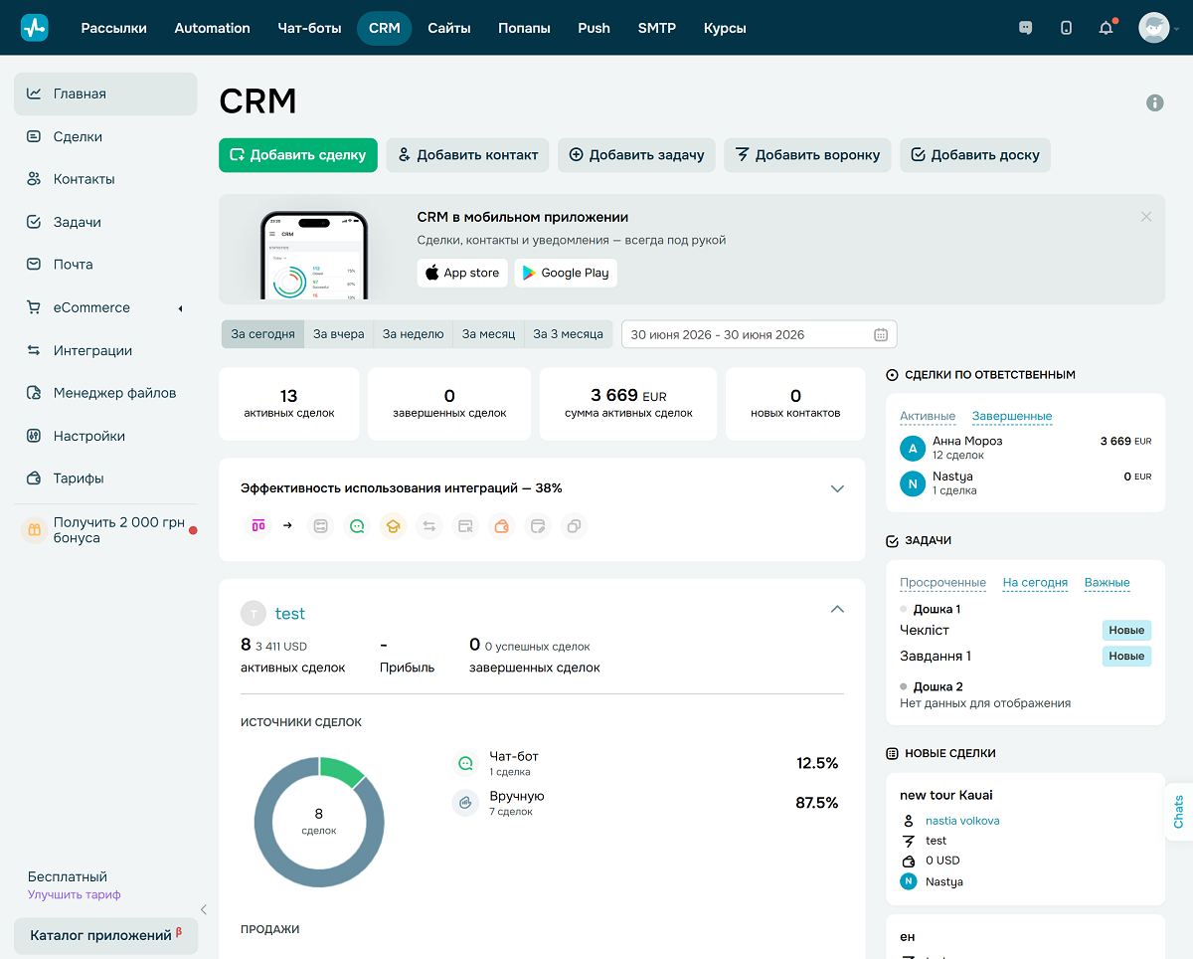This screenshot has width=1193, height=959.
Task: Open the CRM info icon
Action: pyautogui.click(x=1154, y=102)
